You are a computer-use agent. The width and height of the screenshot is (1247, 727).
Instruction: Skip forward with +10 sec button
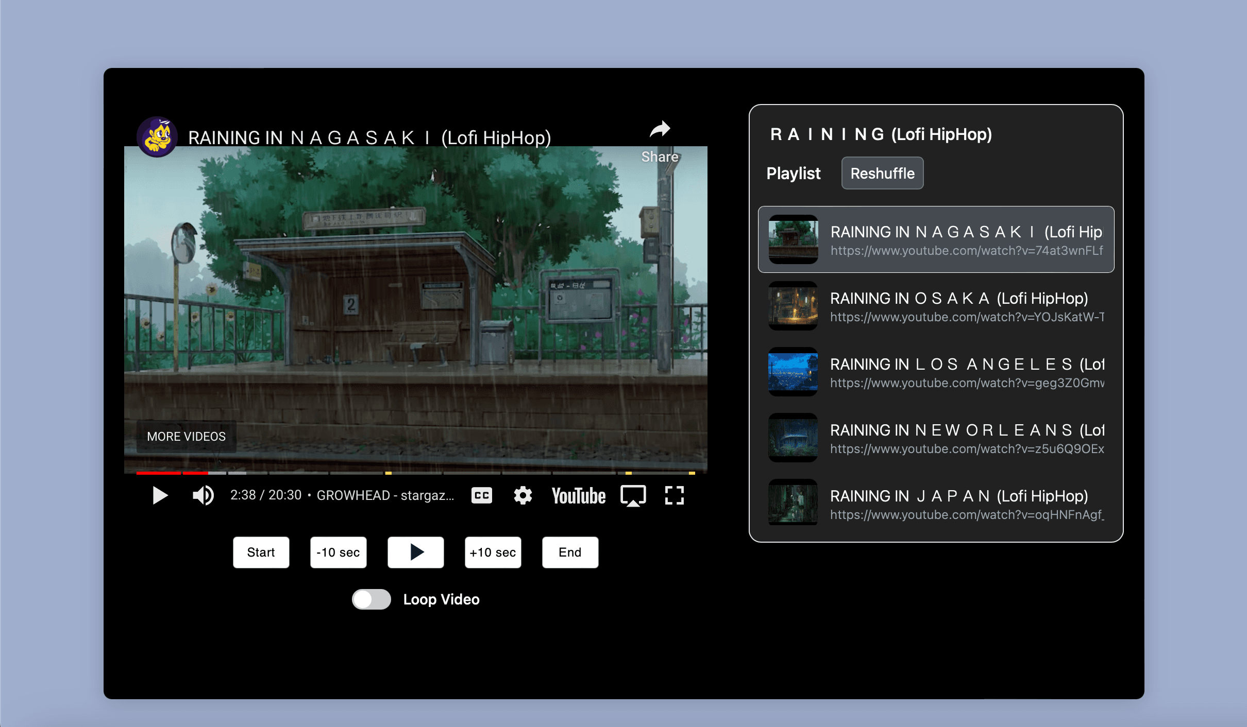pyautogui.click(x=493, y=552)
